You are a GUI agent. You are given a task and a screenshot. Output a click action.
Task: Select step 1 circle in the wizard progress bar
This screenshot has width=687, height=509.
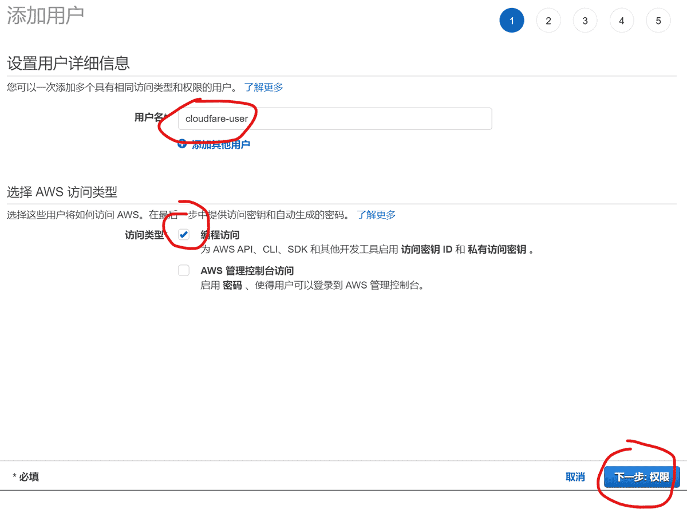click(512, 20)
